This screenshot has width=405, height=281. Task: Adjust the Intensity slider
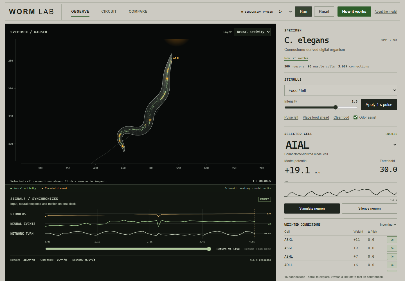point(321,107)
